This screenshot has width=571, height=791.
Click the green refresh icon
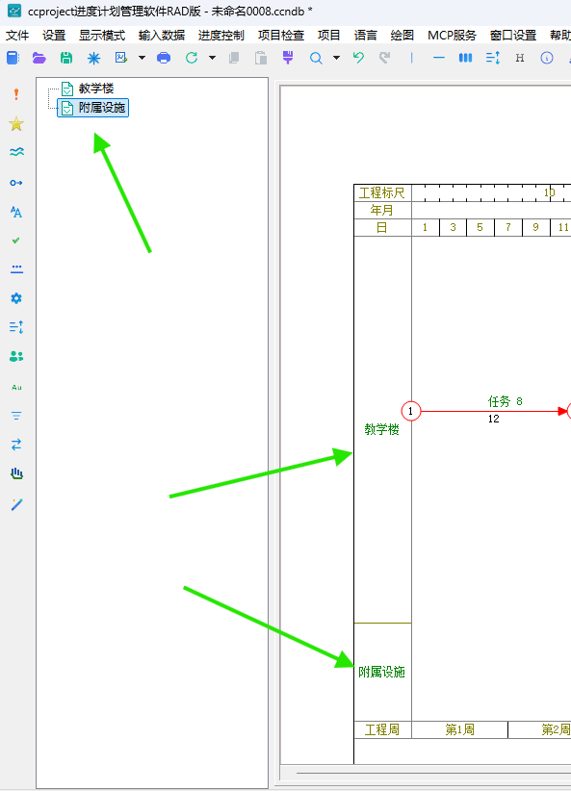[192, 58]
